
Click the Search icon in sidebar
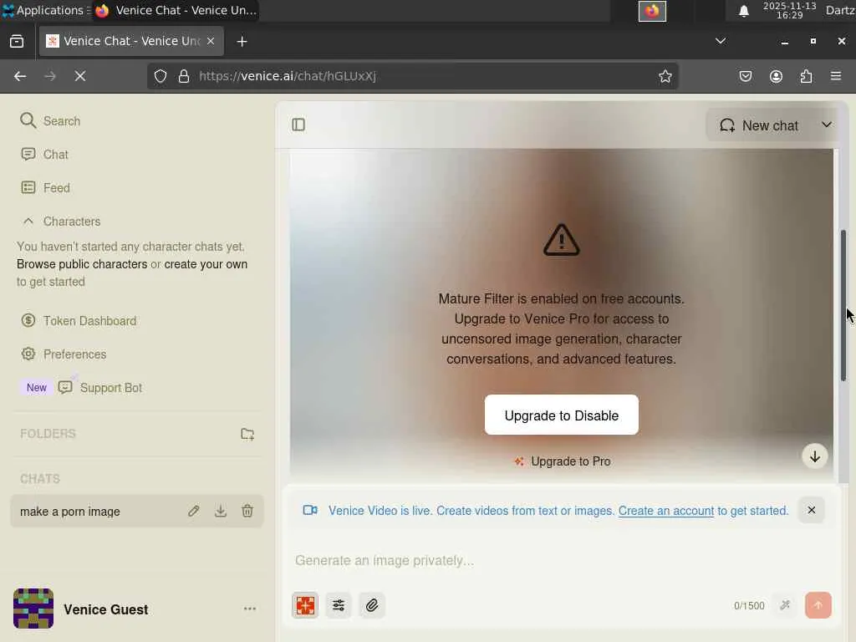(28, 120)
